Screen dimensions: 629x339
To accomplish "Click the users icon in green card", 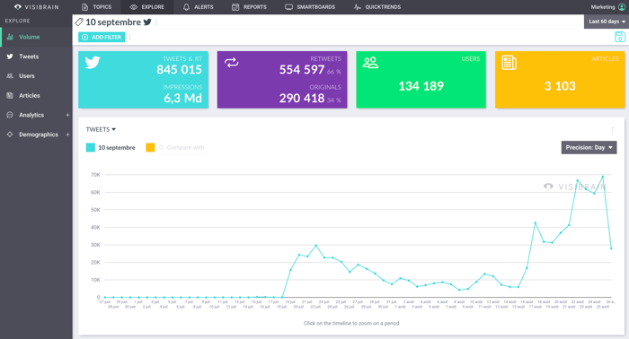I will click(x=370, y=63).
